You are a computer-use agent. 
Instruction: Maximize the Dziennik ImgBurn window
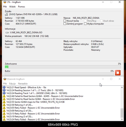(111, 79)
